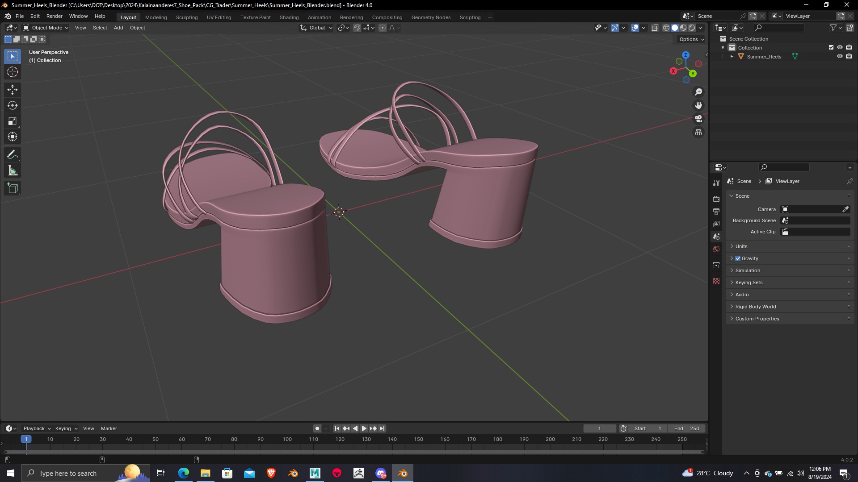
Task: Switch perspective/orthographic grid icon
Action: click(x=698, y=133)
